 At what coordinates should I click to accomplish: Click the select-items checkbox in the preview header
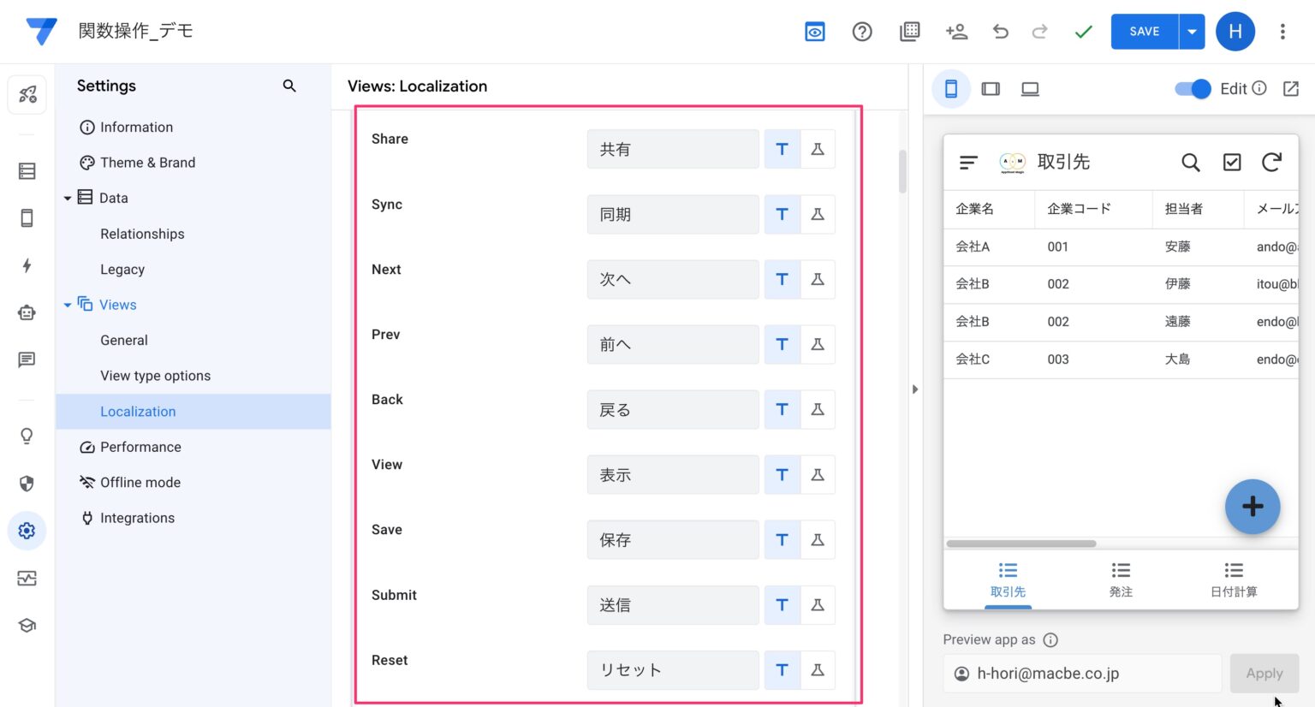pos(1232,162)
